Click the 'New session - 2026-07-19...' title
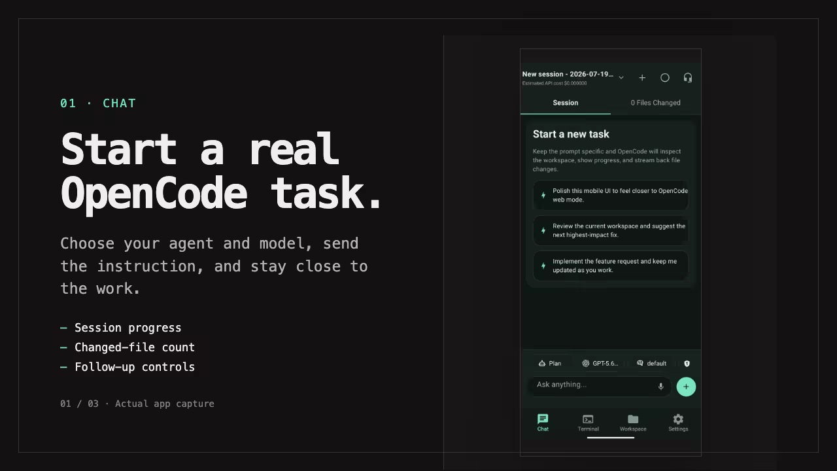The height and width of the screenshot is (471, 837). pyautogui.click(x=568, y=74)
